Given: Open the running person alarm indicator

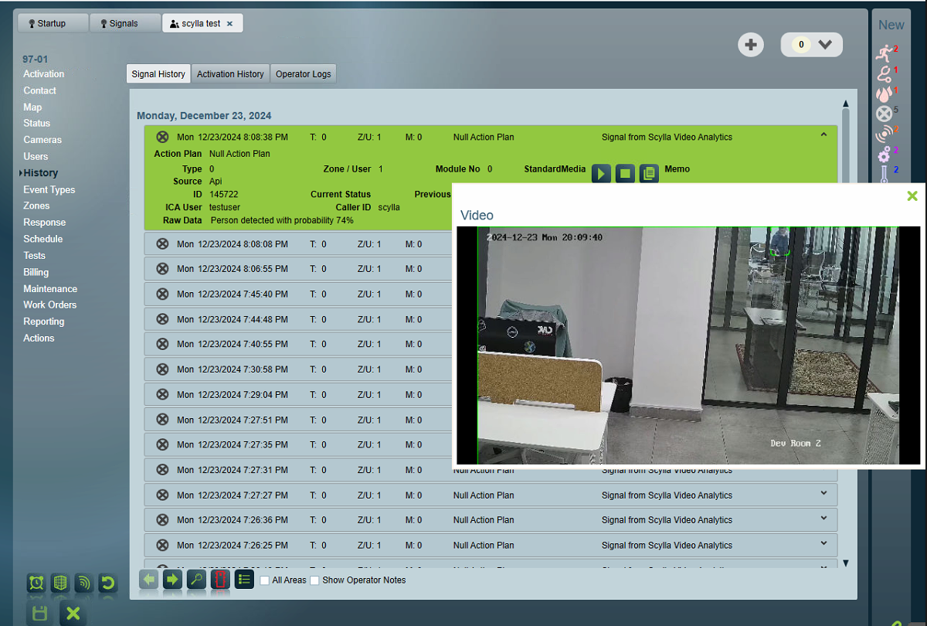Looking at the screenshot, I should (884, 53).
